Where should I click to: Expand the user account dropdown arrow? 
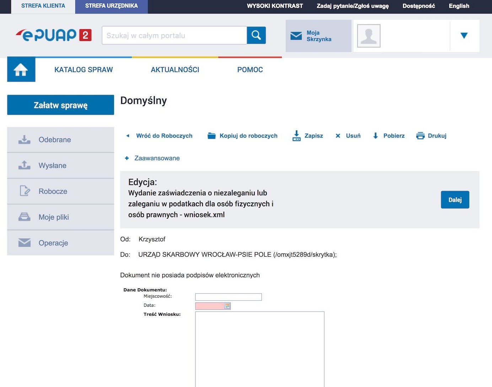464,36
